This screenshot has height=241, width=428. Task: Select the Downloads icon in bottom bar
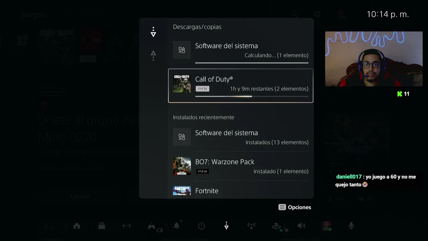click(226, 226)
